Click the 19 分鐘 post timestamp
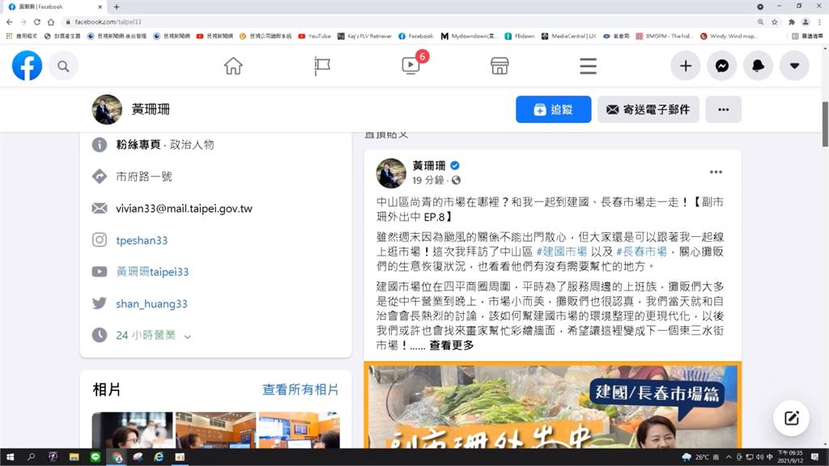The width and height of the screenshot is (829, 466). 427,180
